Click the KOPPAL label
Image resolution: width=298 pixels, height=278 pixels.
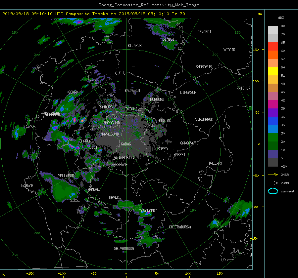point(164,149)
